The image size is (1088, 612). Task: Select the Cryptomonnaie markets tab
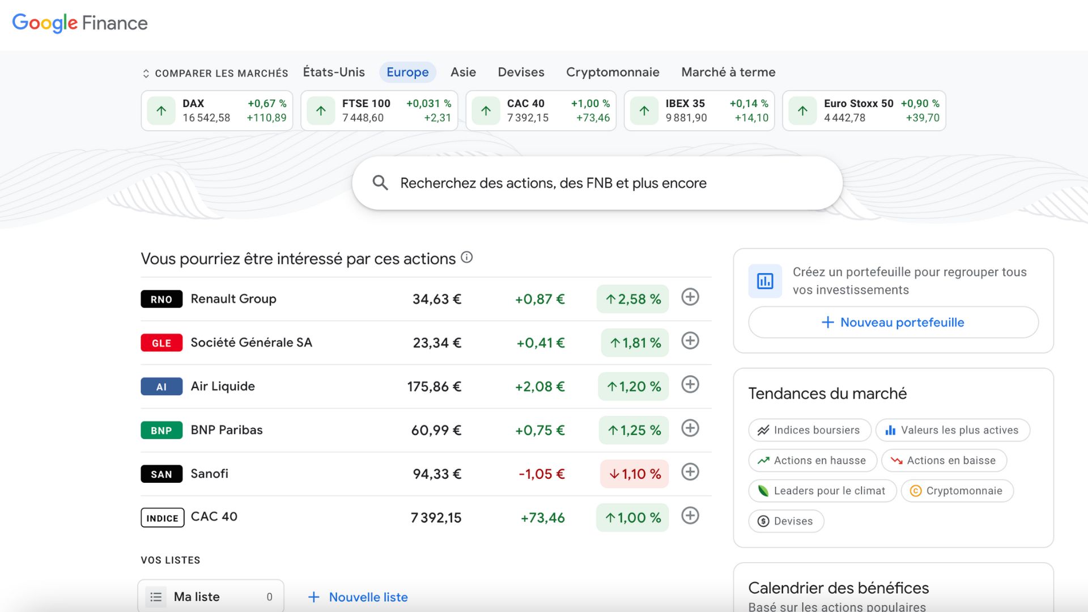pyautogui.click(x=612, y=72)
